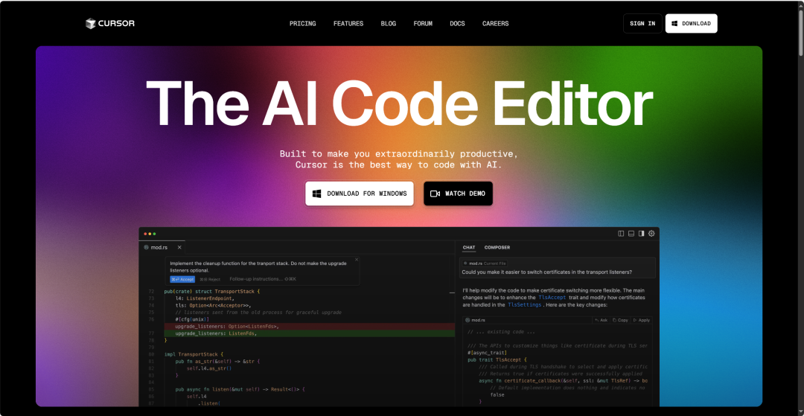The image size is (804, 416).
Task: Click the 'The AI Code Editor' headline
Action: [399, 102]
